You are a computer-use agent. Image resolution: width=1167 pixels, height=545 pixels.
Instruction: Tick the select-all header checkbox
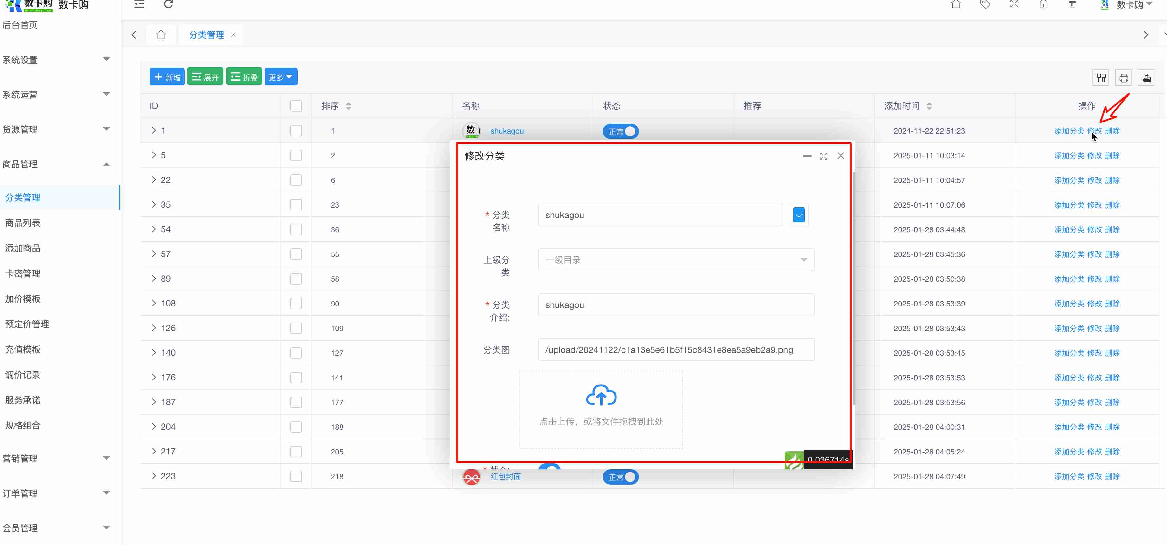click(296, 106)
